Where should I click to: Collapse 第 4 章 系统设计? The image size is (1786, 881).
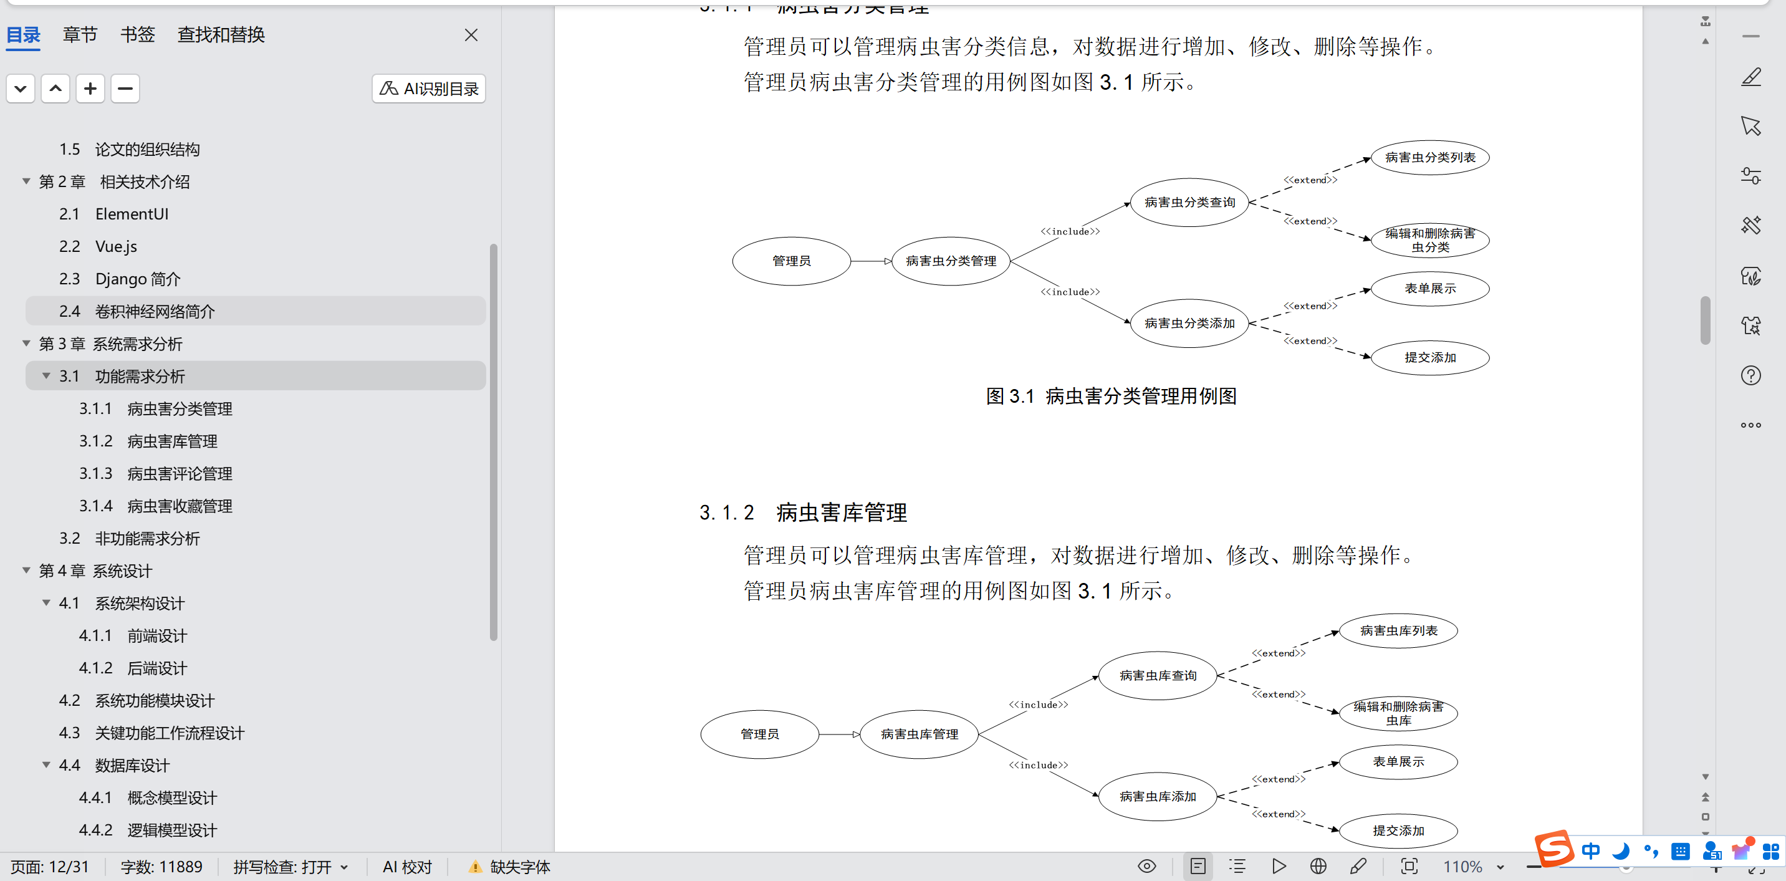coord(26,570)
